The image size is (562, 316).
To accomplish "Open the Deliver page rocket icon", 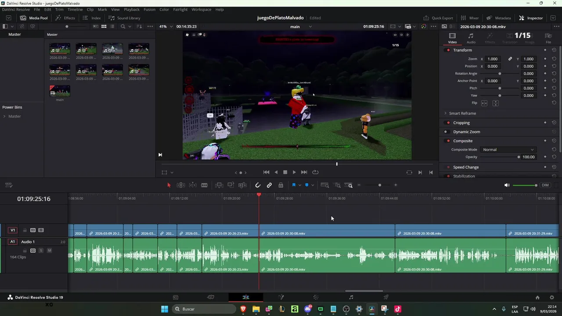I will point(386,297).
